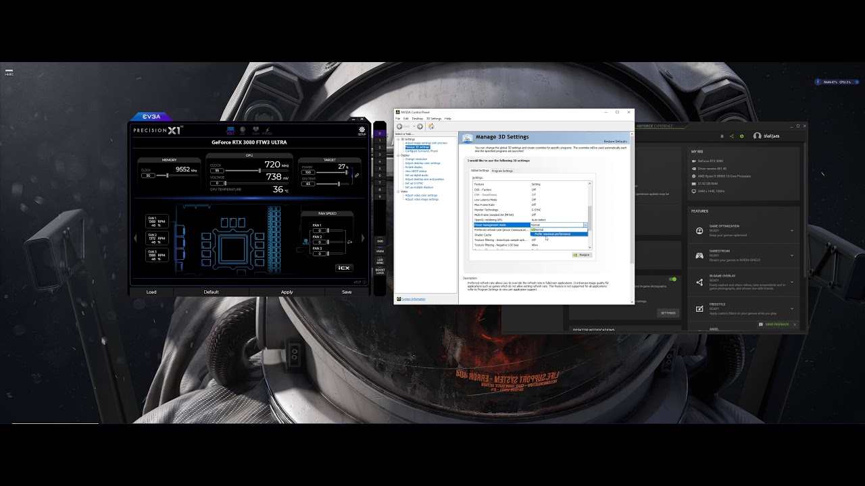865x486 pixels.
Task: Click the GPU clock offset slider
Action: pyautogui.click(x=257, y=171)
